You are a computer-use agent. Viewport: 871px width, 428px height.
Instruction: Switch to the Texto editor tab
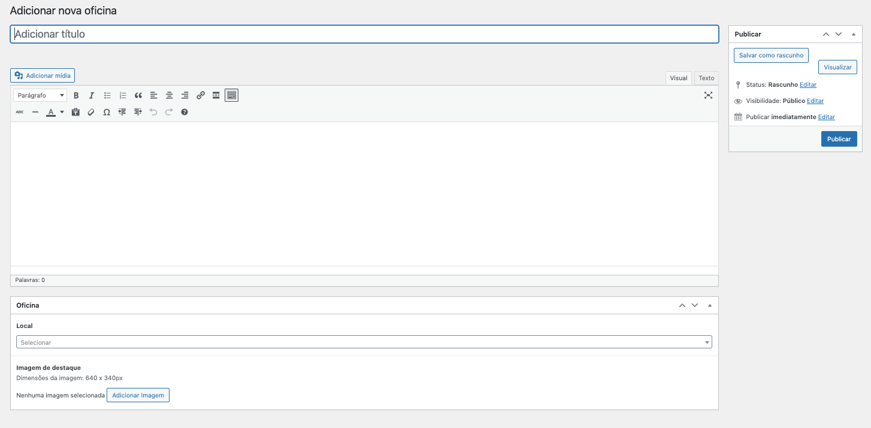(x=706, y=78)
